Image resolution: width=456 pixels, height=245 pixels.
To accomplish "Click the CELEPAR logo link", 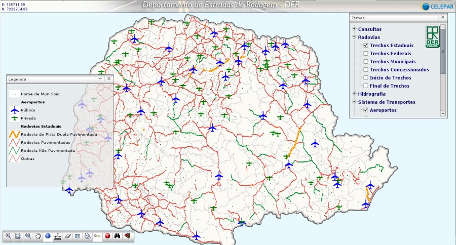I will click(436, 6).
